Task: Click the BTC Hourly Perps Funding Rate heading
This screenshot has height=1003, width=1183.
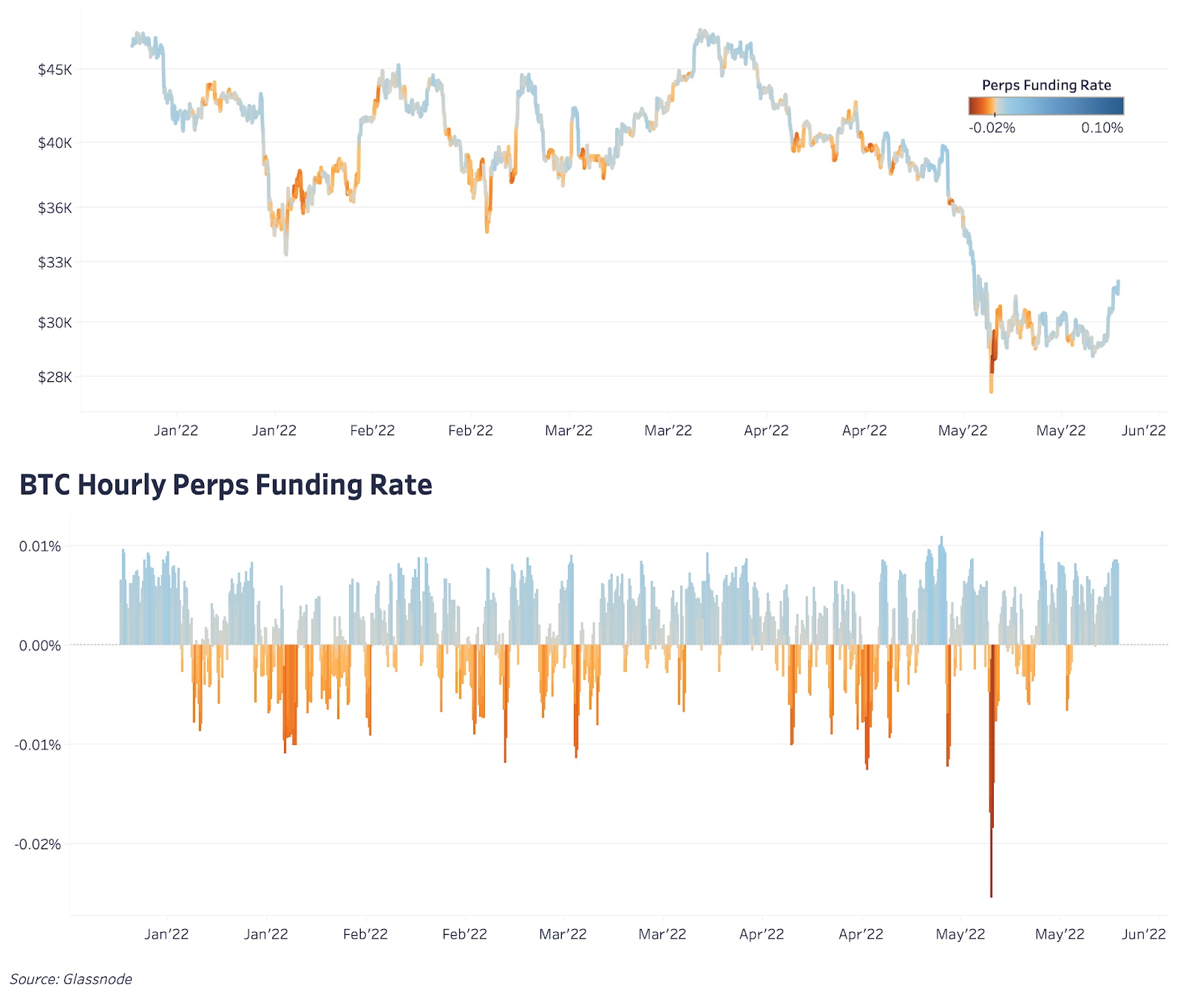Action: [x=226, y=485]
